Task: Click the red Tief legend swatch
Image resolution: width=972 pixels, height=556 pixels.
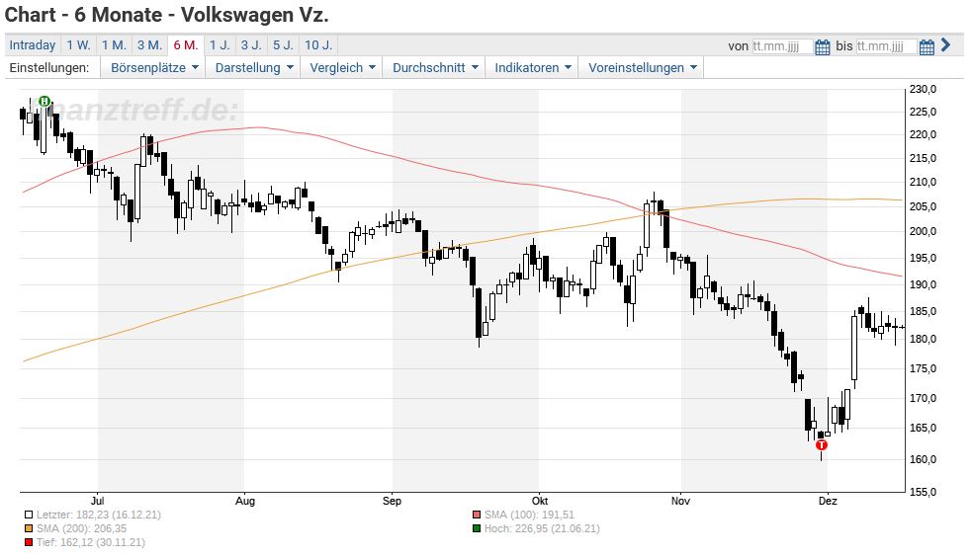Action: click(29, 542)
